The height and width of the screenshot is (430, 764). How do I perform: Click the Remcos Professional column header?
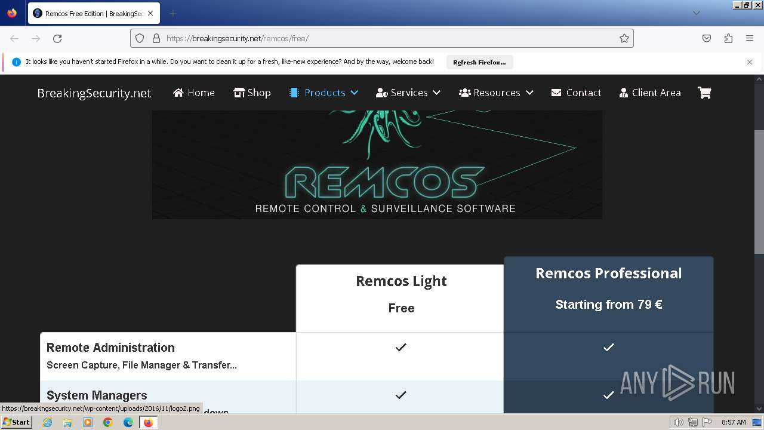pyautogui.click(x=608, y=273)
